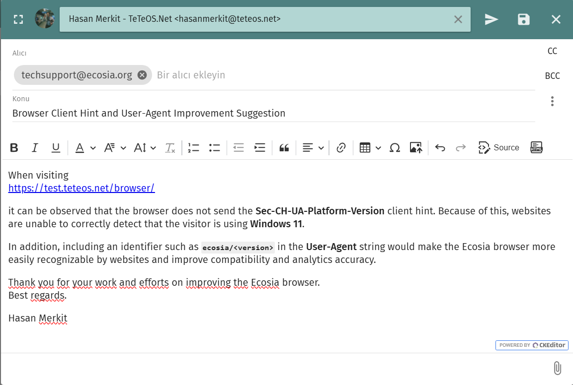Image resolution: width=573 pixels, height=385 pixels.
Task: Focus the 'Bir alıcı ekleyin' recipient input
Action: point(191,75)
